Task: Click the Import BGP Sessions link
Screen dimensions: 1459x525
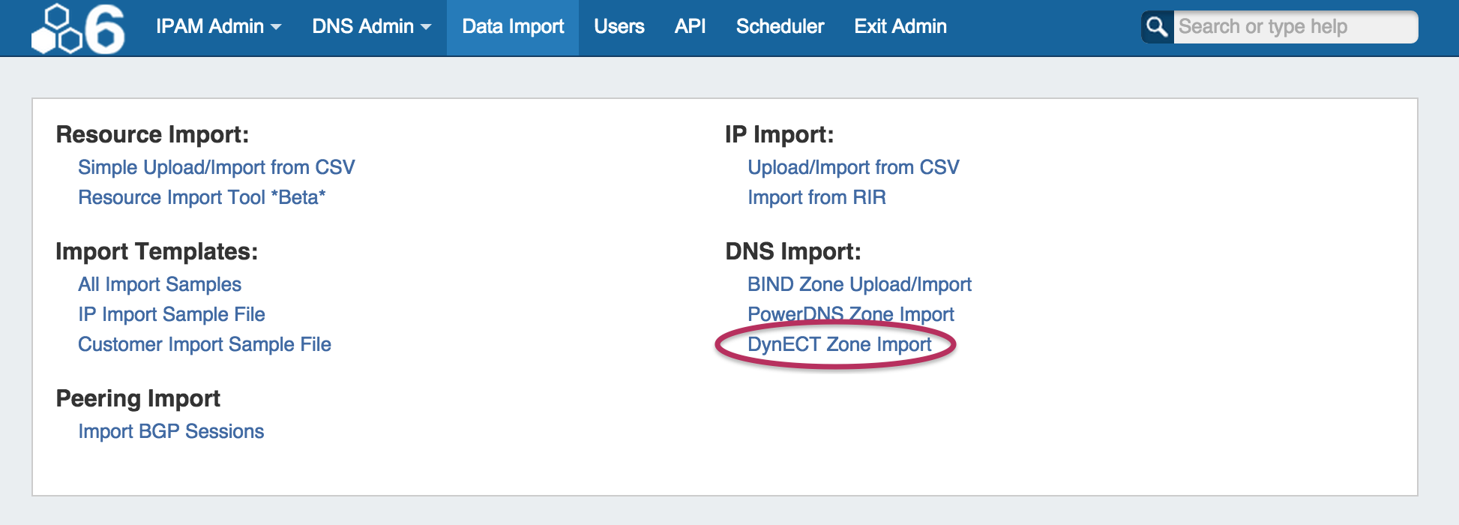Action: click(x=171, y=431)
